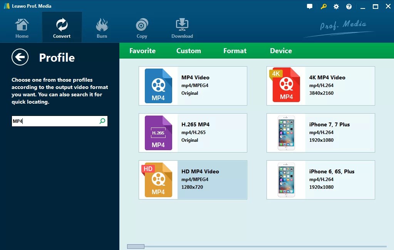394x250 pixels.
Task: Open the Settings gear icon
Action: point(336,6)
